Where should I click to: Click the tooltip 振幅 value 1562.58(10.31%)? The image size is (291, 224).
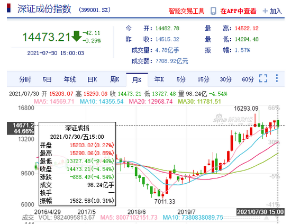tap(92, 201)
